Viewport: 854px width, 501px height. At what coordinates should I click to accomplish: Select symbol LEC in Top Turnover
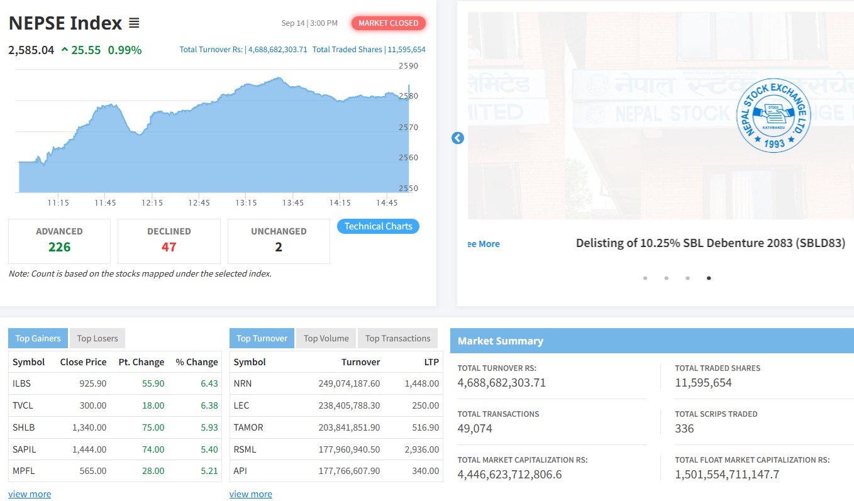point(241,405)
